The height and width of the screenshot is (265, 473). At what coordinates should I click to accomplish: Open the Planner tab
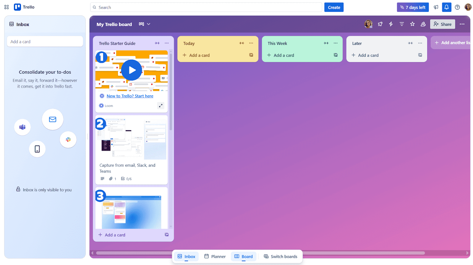coord(215,256)
